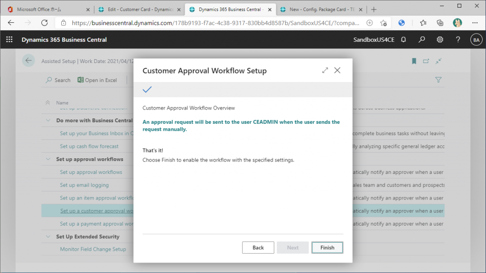Open Set up a customer approval workflow link

pos(97,211)
